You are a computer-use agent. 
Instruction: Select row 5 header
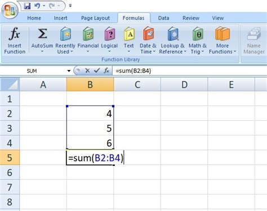coord(10,157)
